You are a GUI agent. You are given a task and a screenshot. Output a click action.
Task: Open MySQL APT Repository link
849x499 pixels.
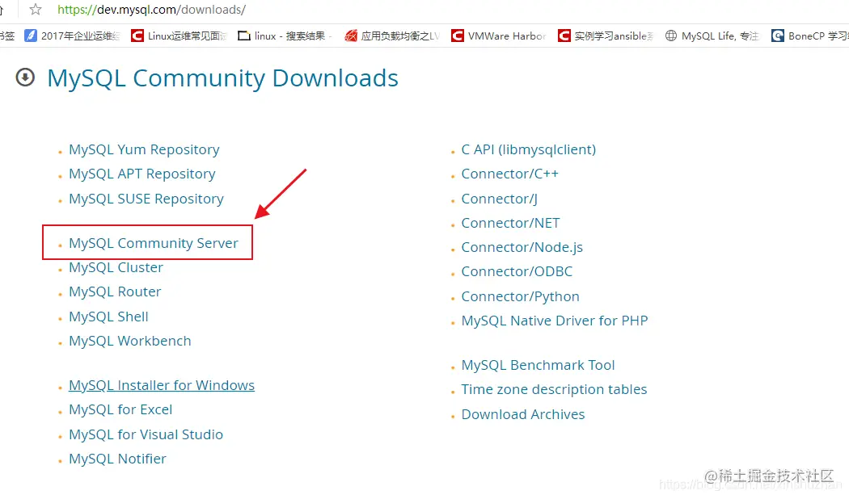click(x=141, y=174)
